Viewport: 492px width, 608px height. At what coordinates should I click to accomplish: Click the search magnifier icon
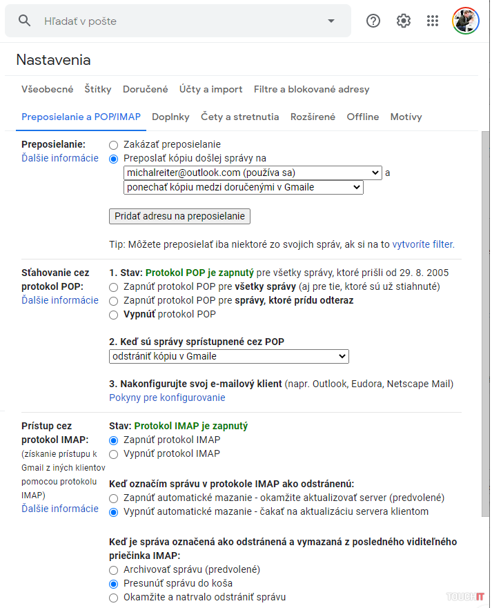click(x=25, y=21)
